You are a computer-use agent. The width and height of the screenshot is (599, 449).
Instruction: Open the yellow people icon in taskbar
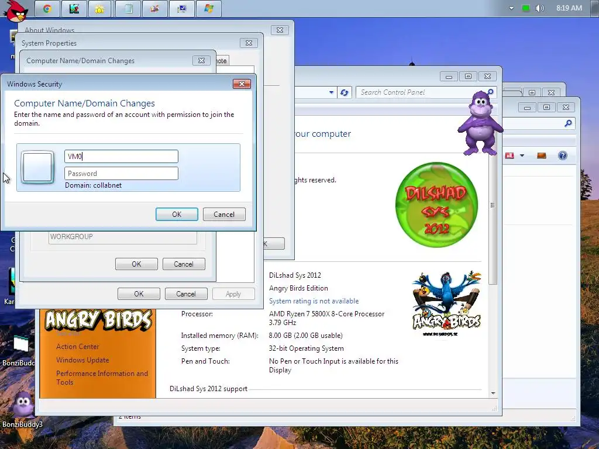pyautogui.click(x=99, y=8)
